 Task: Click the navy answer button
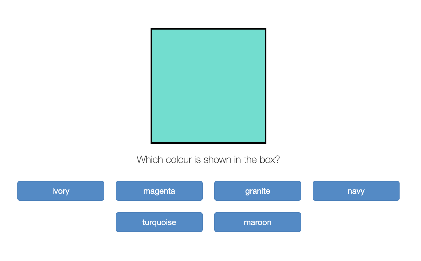(356, 191)
